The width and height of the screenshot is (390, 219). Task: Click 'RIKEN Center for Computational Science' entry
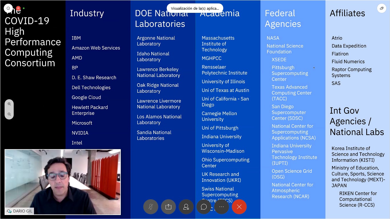coord(358,199)
